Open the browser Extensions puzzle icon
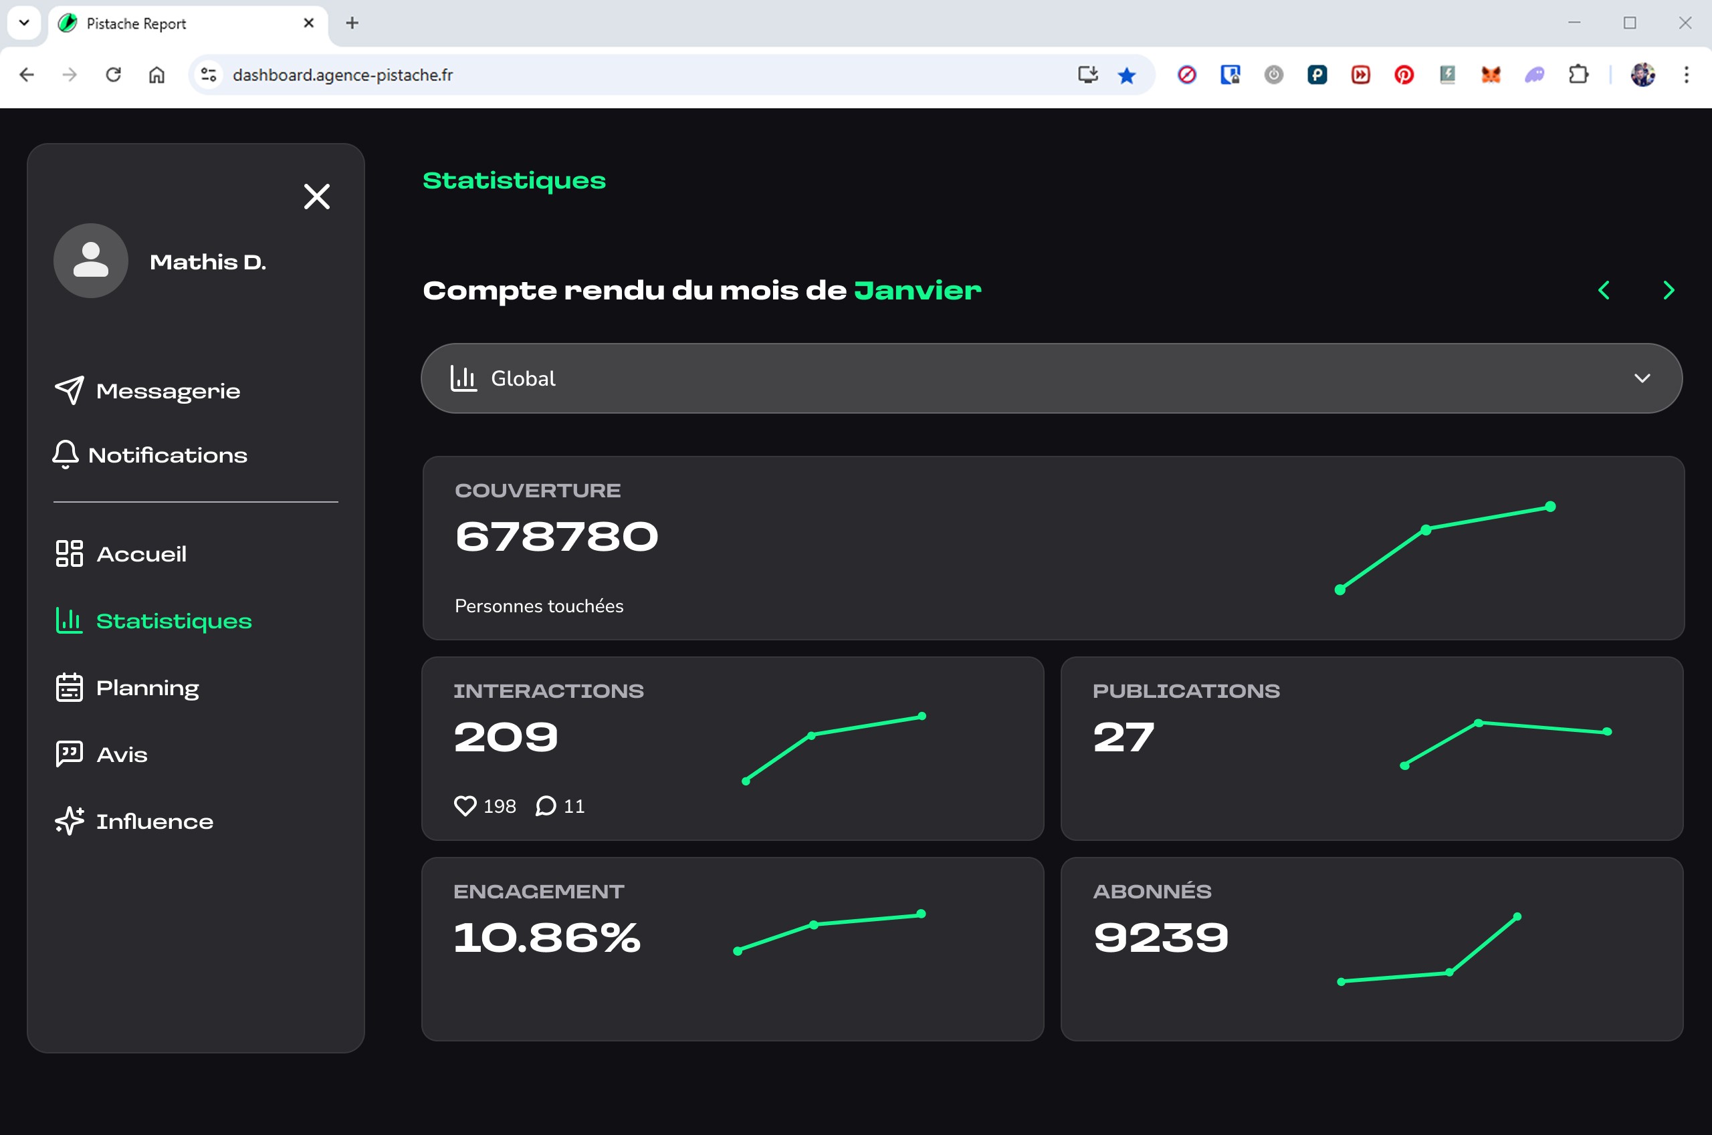This screenshot has width=1712, height=1135. tap(1578, 75)
